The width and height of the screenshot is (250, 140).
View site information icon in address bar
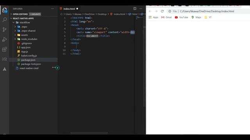pos(170,11)
